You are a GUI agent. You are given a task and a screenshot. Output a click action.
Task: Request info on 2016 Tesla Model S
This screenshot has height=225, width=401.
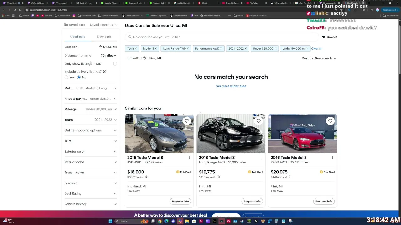324,202
